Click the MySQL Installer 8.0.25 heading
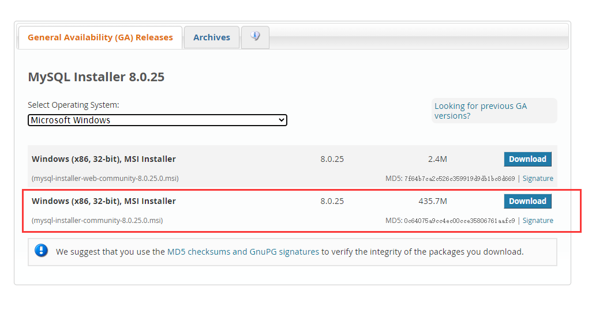This screenshot has width=592, height=314. coord(96,77)
